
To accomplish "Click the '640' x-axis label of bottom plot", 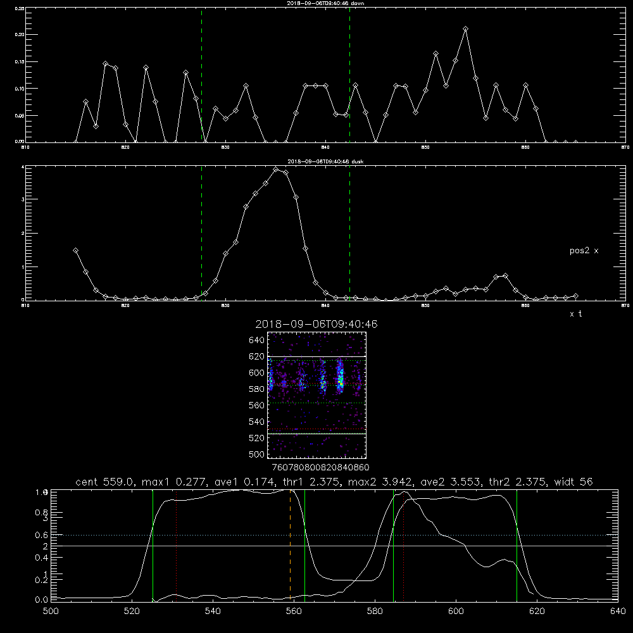I will (x=618, y=611).
